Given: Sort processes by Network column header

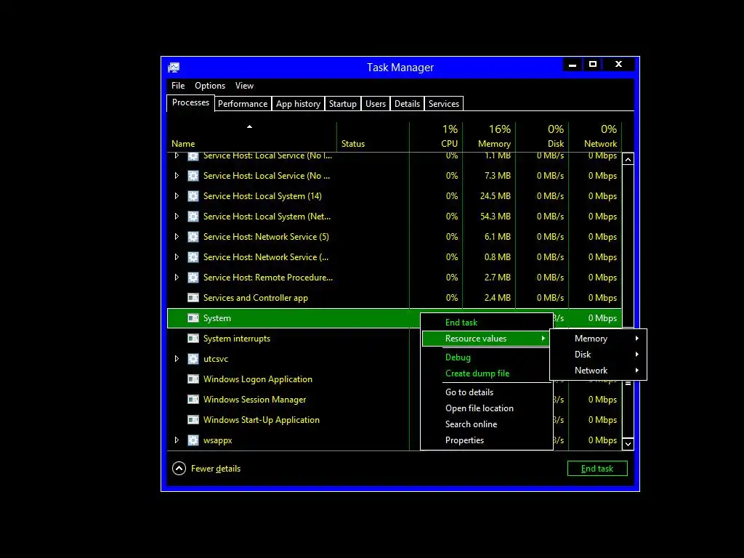Looking at the screenshot, I should pyautogui.click(x=596, y=136).
